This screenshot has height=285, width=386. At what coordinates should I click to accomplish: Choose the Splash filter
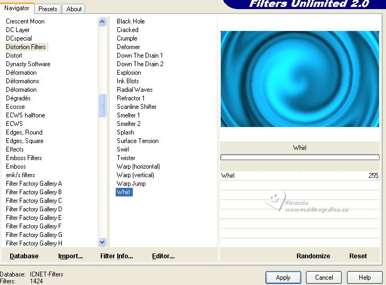pyautogui.click(x=125, y=132)
